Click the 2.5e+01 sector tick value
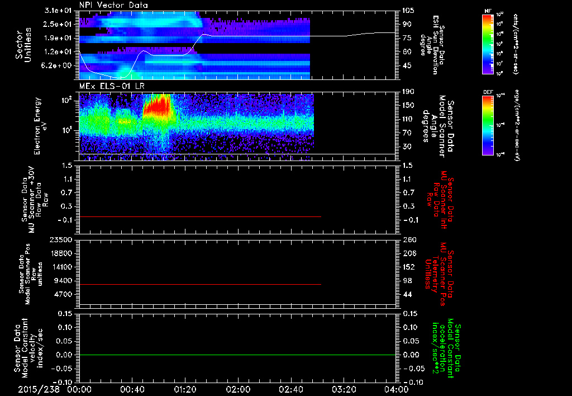This screenshot has width=572, height=396. (x=58, y=24)
